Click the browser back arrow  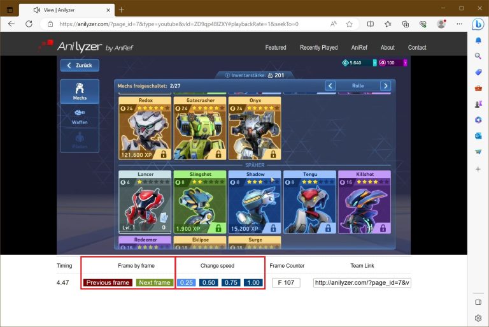[x=11, y=24]
